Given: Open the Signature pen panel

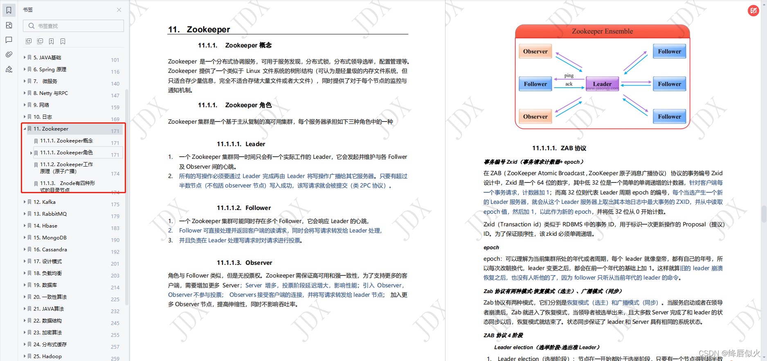Looking at the screenshot, I should [9, 69].
